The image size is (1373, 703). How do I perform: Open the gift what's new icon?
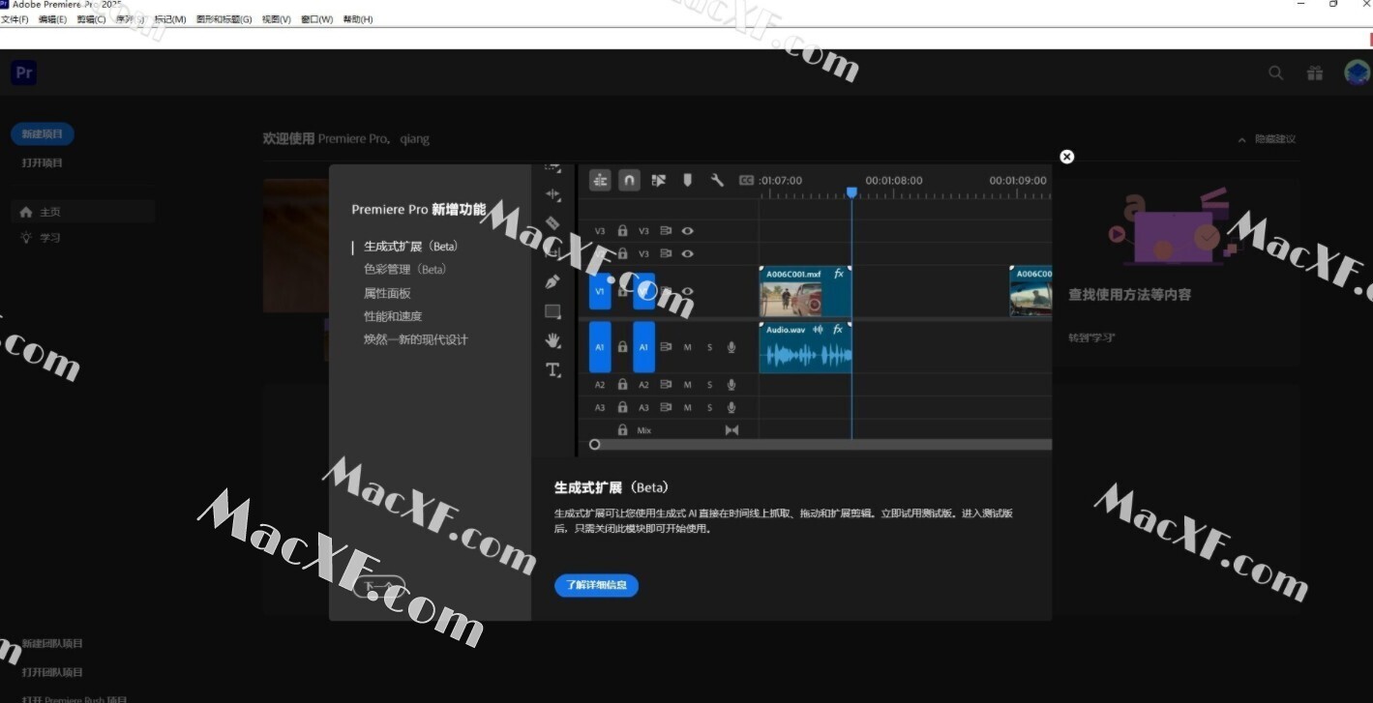(x=1314, y=73)
